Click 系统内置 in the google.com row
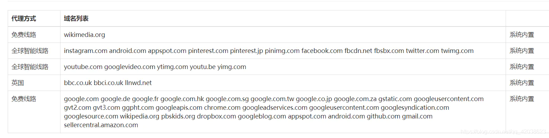 pos(522,99)
